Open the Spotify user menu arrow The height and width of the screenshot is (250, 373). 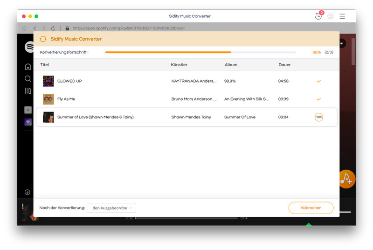pyautogui.click(x=342, y=43)
